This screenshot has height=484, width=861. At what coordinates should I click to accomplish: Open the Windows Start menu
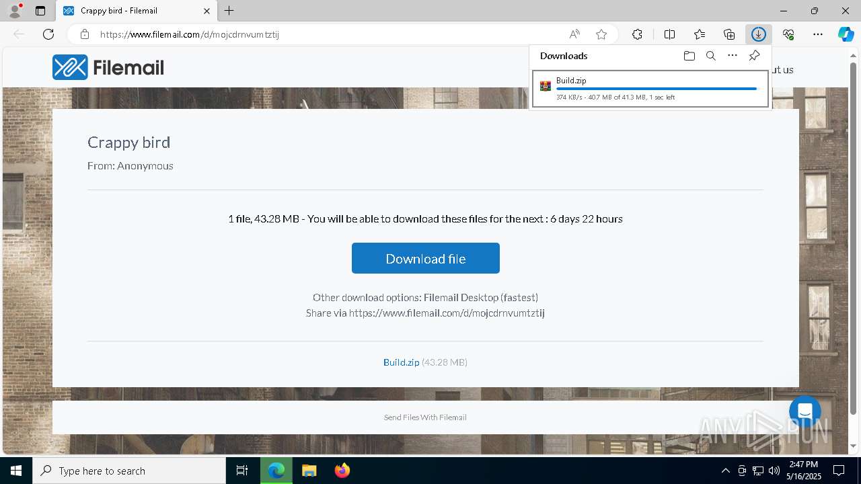click(16, 471)
